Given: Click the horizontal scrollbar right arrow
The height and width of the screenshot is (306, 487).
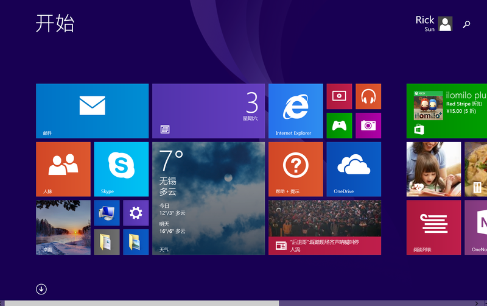Looking at the screenshot, I should 477,302.
